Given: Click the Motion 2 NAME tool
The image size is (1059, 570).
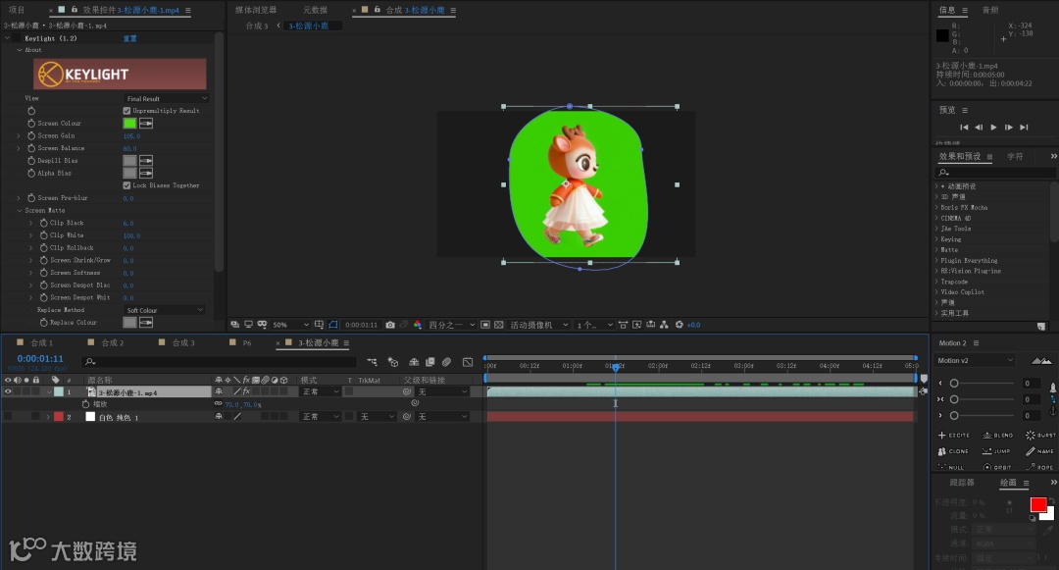Looking at the screenshot, I should (1039, 452).
